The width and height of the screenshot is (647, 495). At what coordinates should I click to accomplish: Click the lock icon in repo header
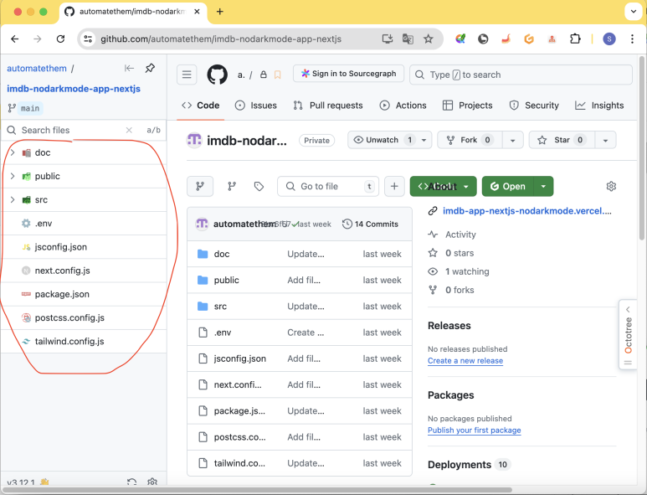point(264,75)
